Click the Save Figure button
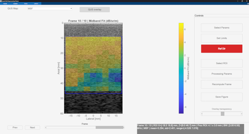Image resolution: width=249 pixels, height=134 pixels. click(x=222, y=97)
